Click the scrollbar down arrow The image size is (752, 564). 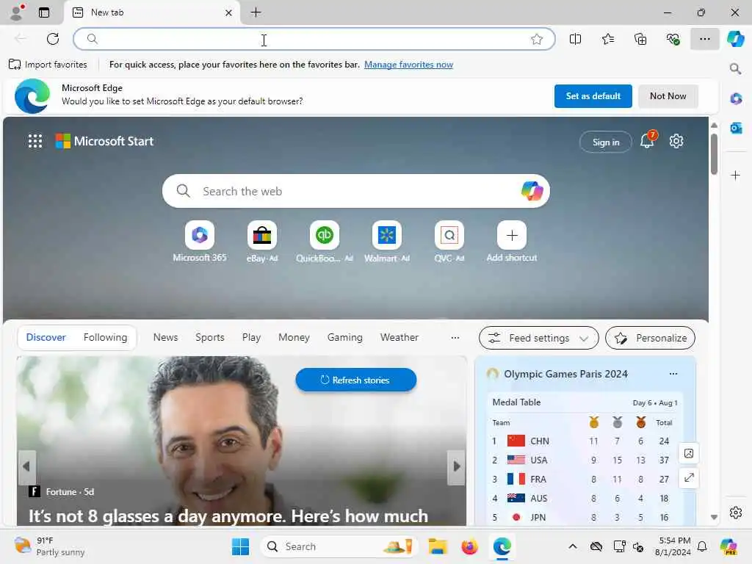coord(714,517)
